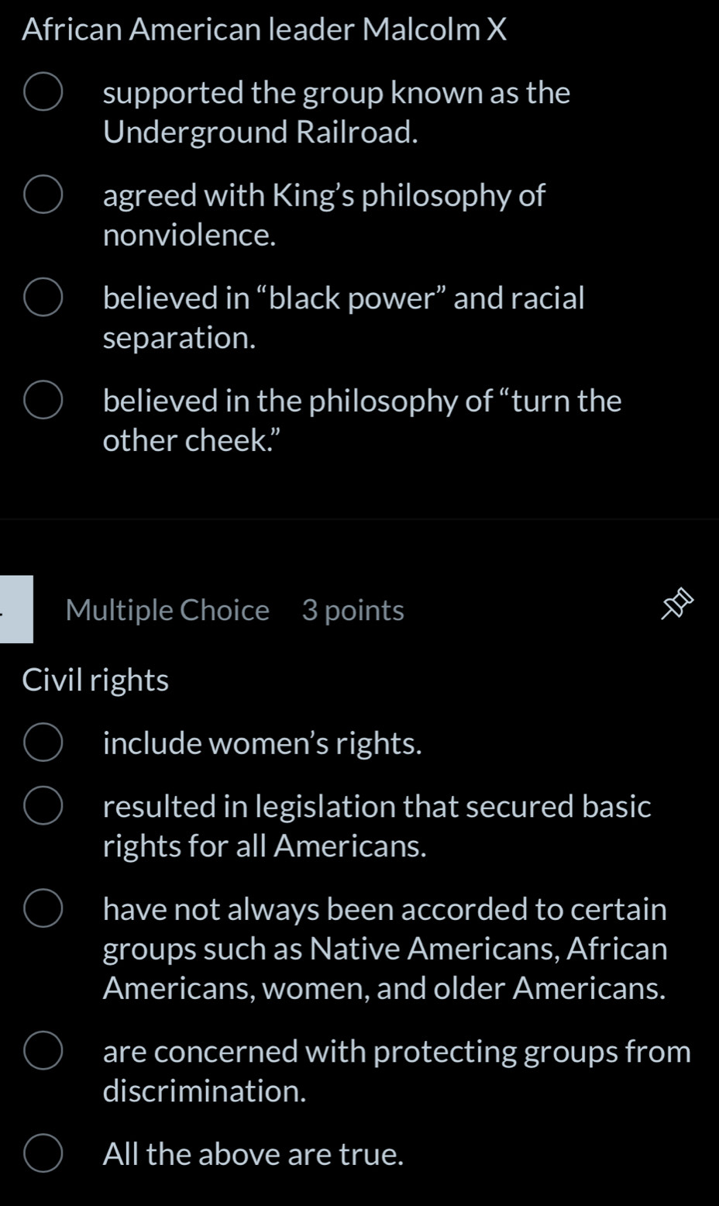
Task: Choose "are concerned with protecting groups from discrimination"
Action: click(44, 1050)
